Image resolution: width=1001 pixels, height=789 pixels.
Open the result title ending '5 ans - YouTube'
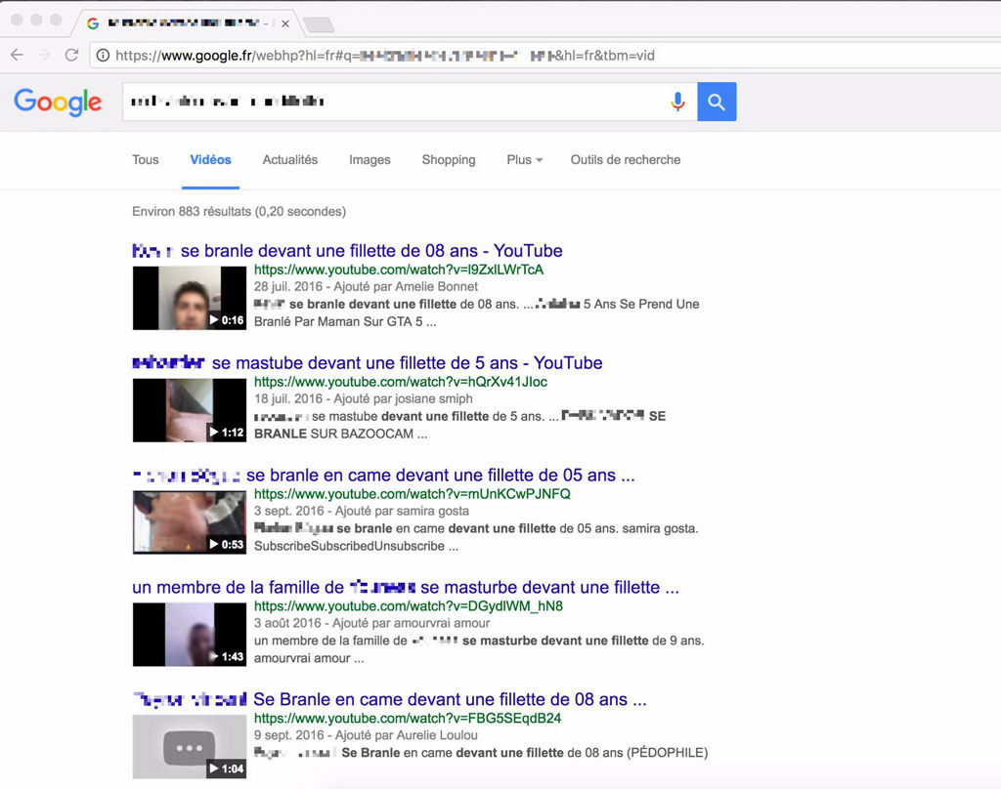[368, 363]
